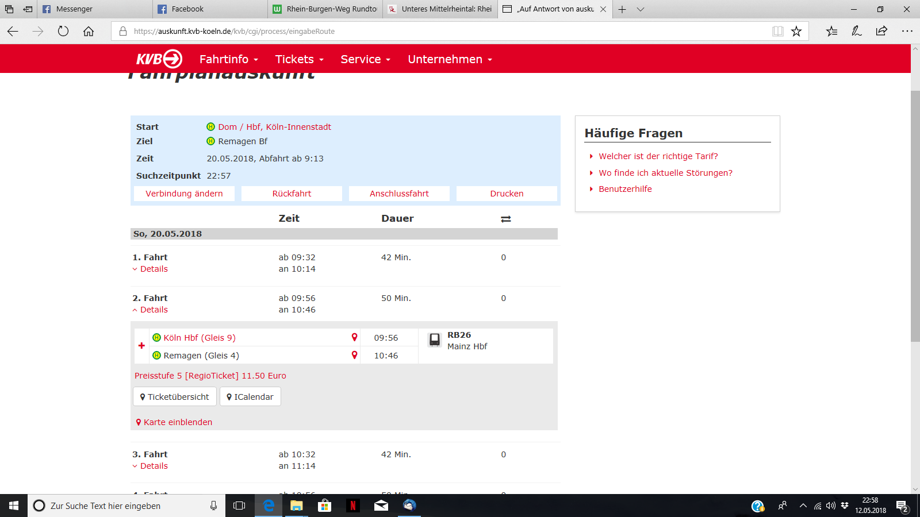Open the Tickets dropdown menu

(299, 59)
